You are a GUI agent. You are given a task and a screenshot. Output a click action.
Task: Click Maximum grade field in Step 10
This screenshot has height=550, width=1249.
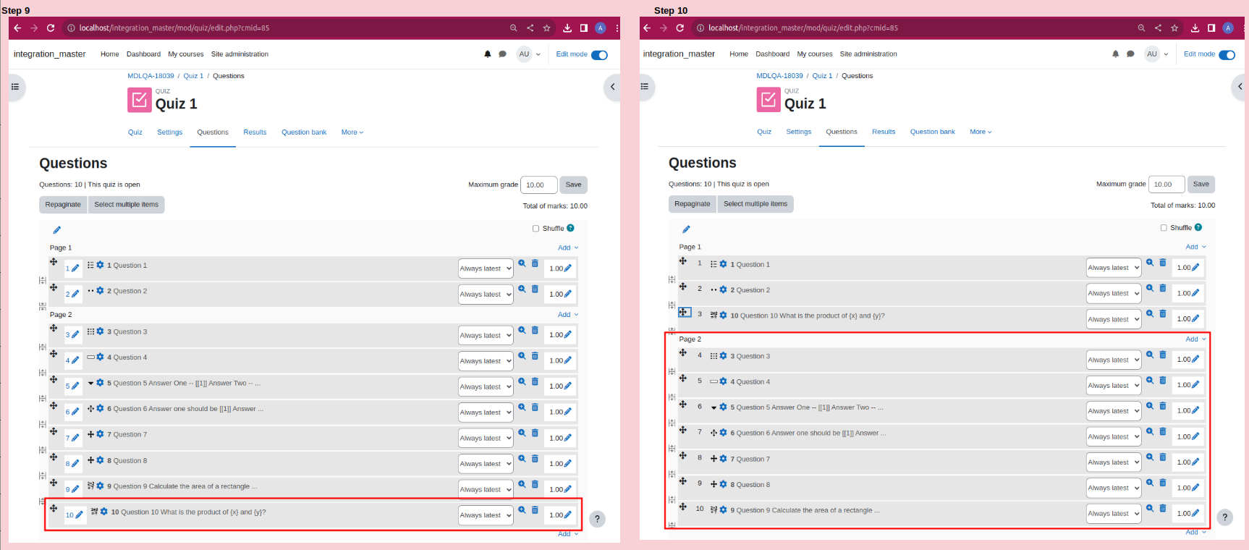(1167, 184)
